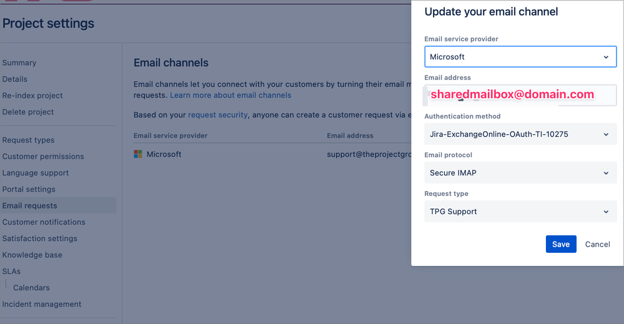Open Portal settings in the sidebar
The image size is (624, 324).
point(29,189)
